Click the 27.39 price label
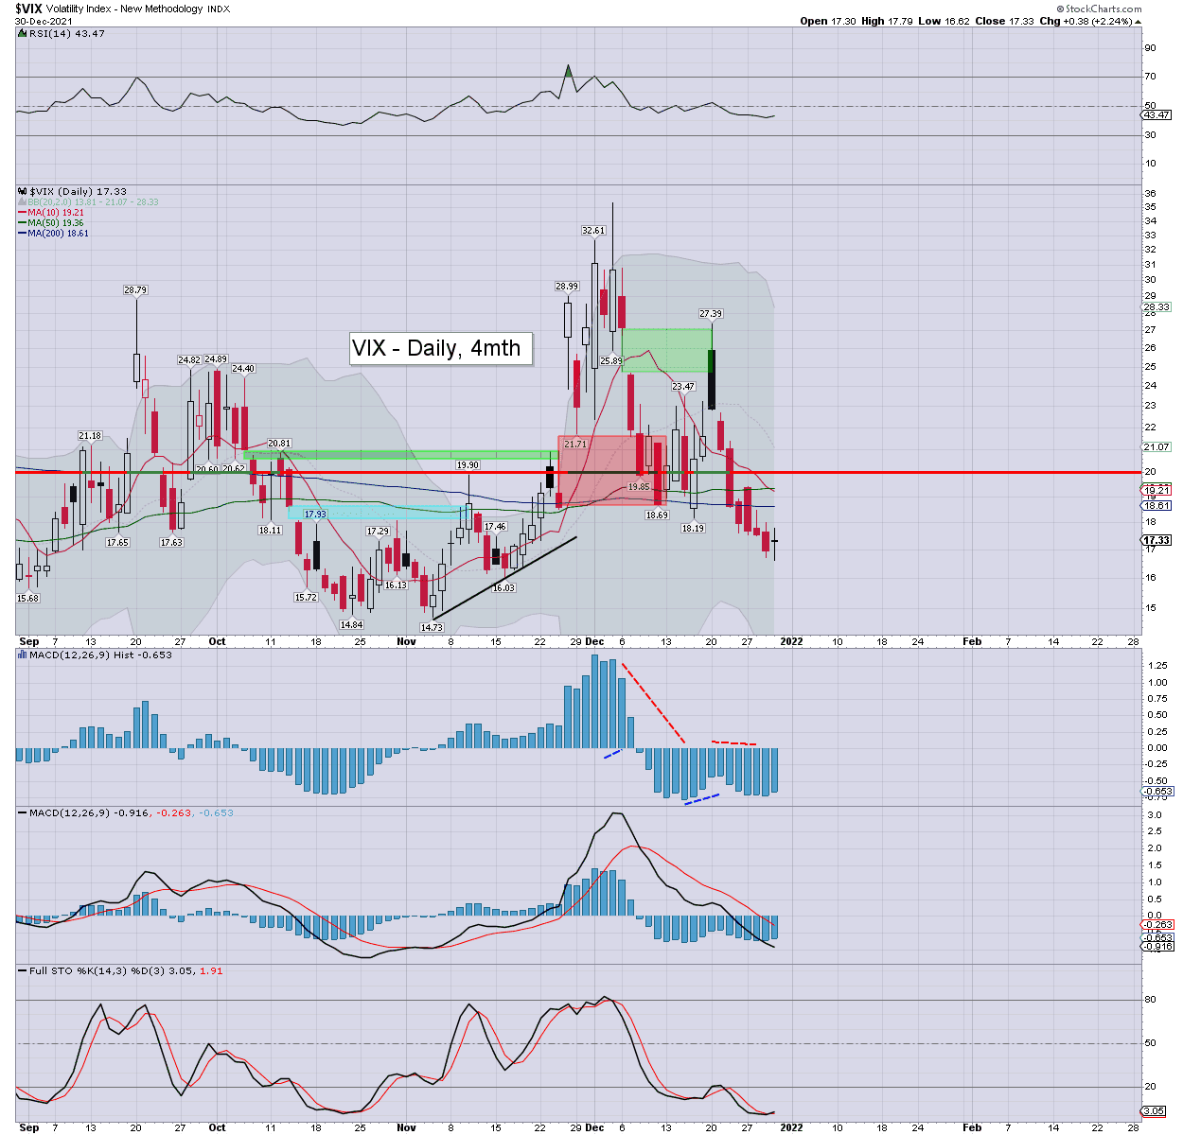The width and height of the screenshot is (1183, 1135). tap(711, 314)
